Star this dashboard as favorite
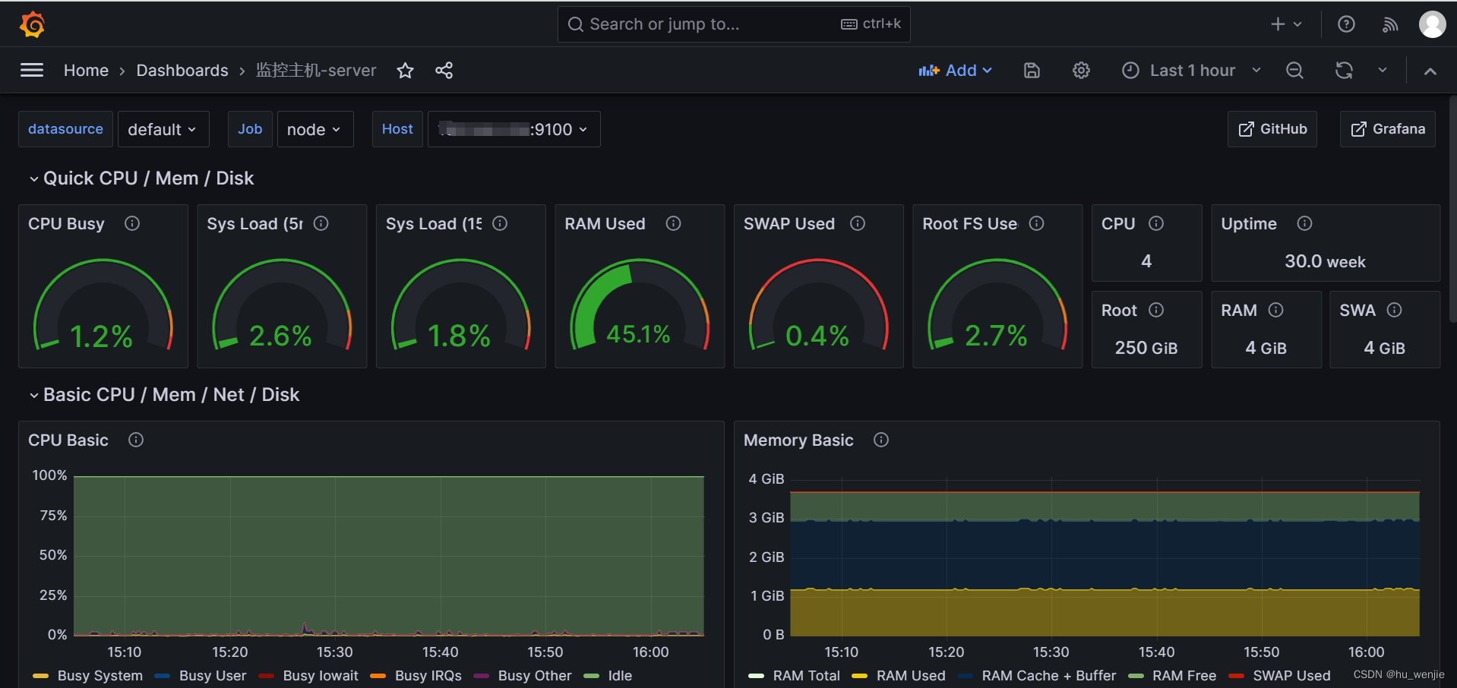The width and height of the screenshot is (1457, 688). tap(405, 71)
